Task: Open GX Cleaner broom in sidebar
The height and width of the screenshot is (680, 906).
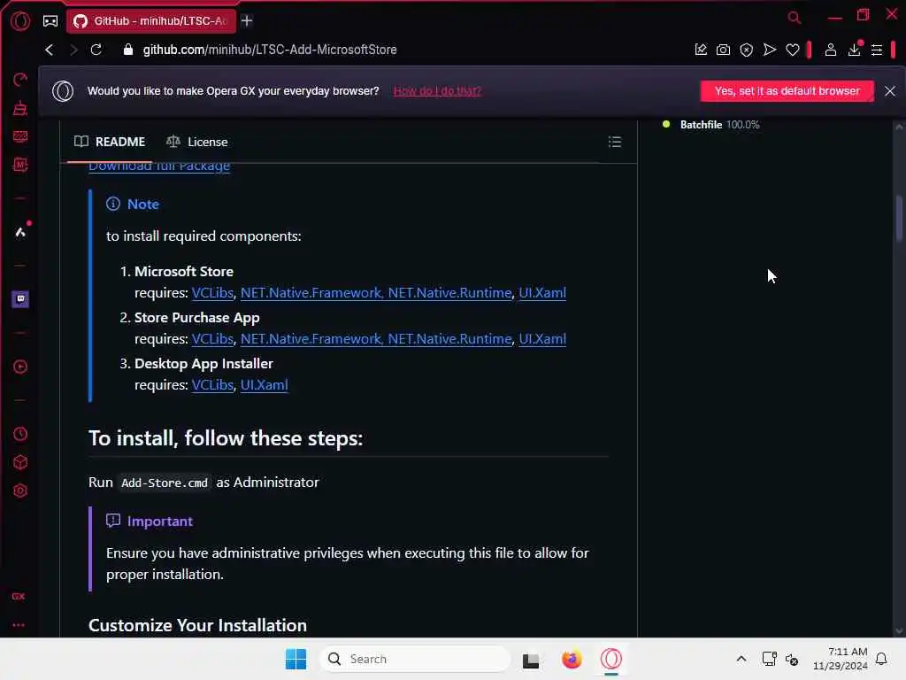Action: coord(20,108)
